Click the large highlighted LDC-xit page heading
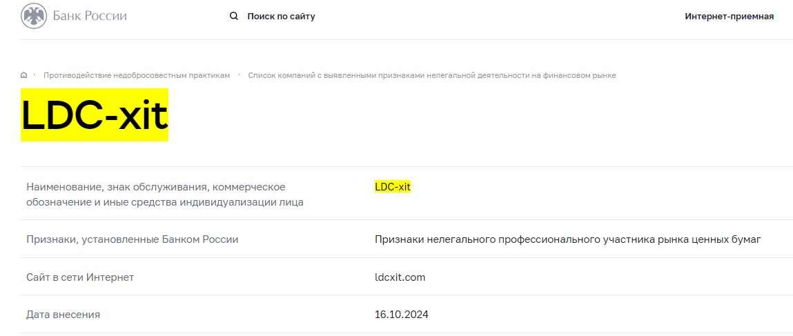This screenshot has height=336, width=793. (x=95, y=115)
